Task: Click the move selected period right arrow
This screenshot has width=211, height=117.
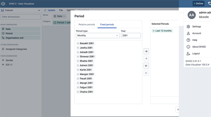Action: 146,59
